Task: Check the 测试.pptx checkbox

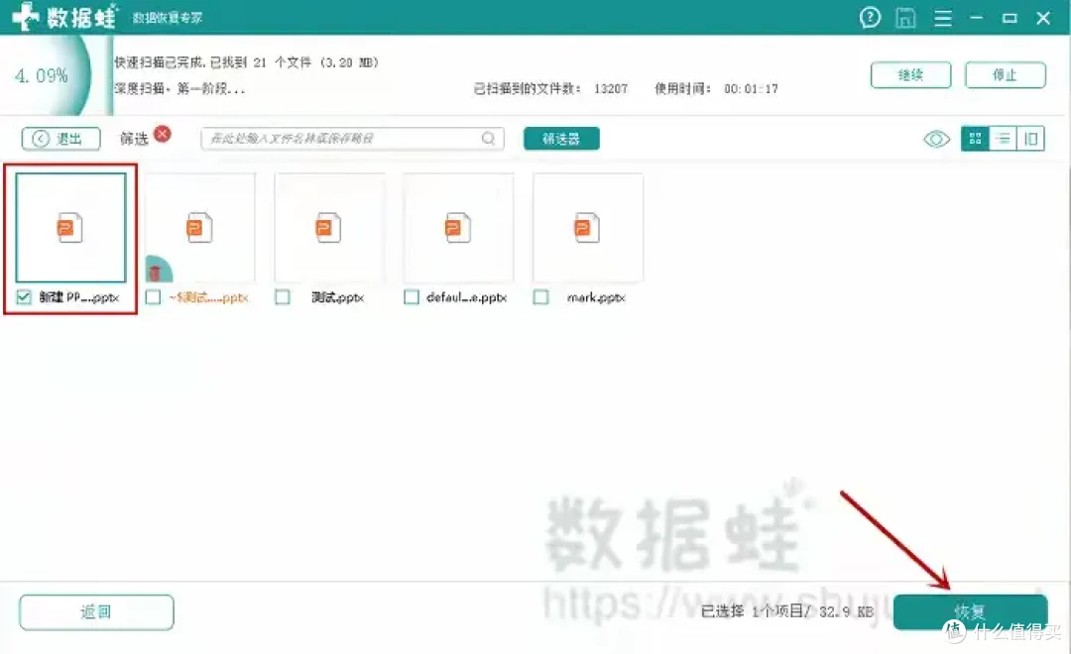Action: pyautogui.click(x=282, y=297)
